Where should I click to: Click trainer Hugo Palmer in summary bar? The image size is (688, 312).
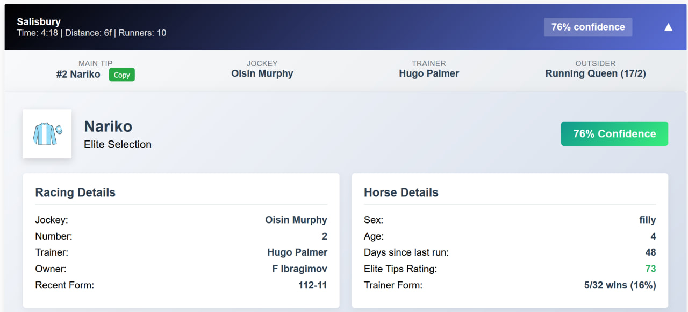(x=429, y=73)
